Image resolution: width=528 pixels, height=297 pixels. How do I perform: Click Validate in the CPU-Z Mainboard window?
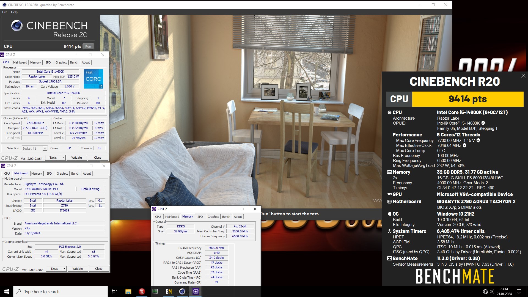(x=78, y=269)
